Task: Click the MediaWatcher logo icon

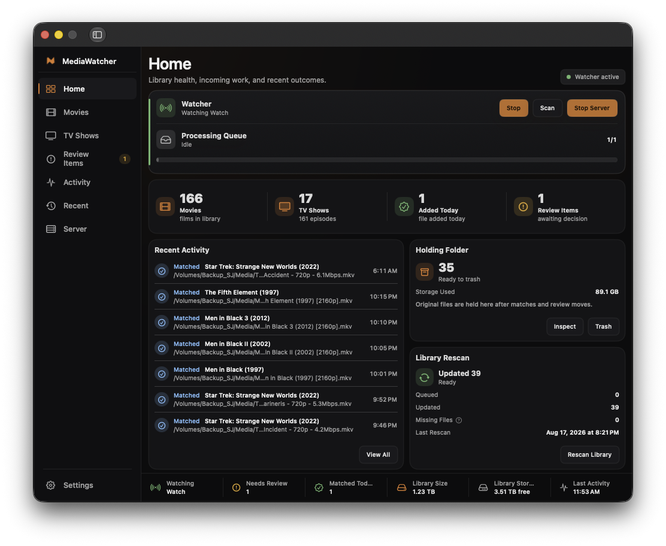Action: pyautogui.click(x=50, y=60)
